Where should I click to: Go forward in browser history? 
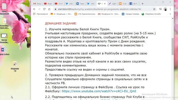pyautogui.click(x=39, y=9)
